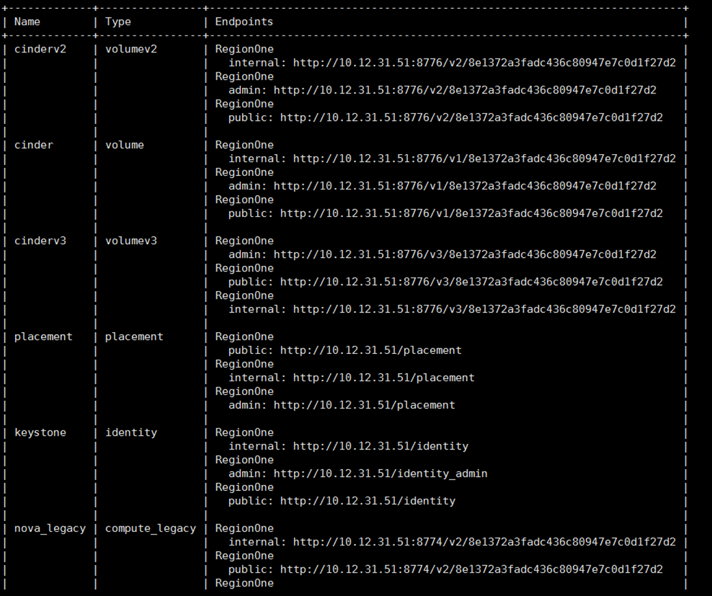The height and width of the screenshot is (596, 712).
Task: Click RegionOne on the volume type row
Action: pos(244,145)
